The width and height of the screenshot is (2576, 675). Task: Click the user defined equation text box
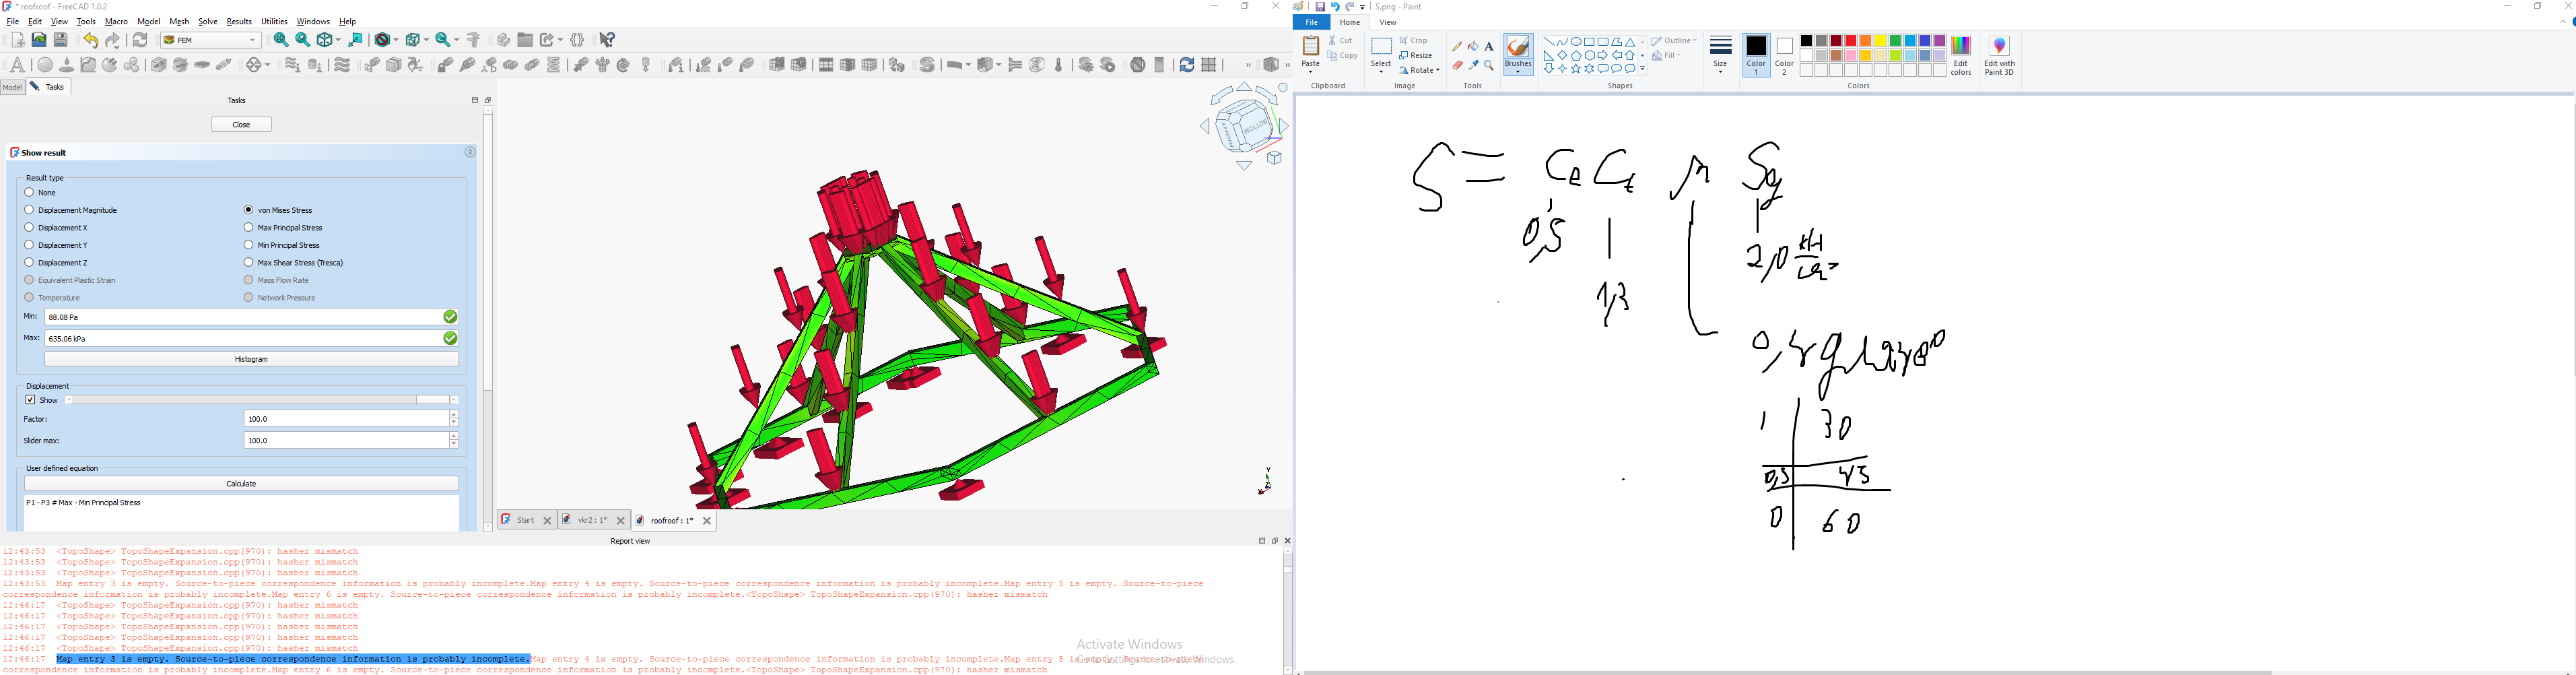pos(241,513)
